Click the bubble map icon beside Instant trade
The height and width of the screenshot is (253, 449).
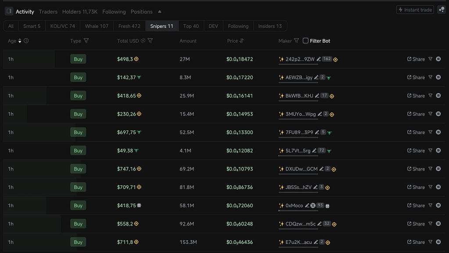[x=442, y=10]
